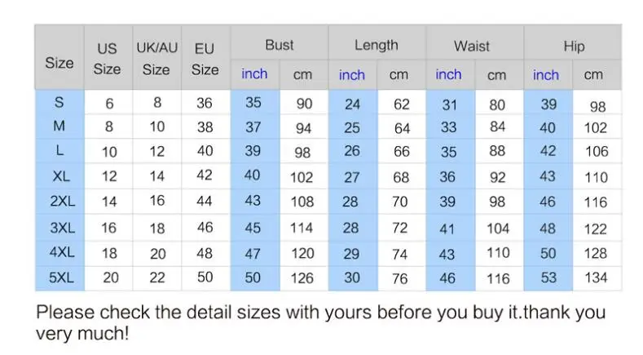Click the Hip column header
643x355 pixels.
pyautogui.click(x=573, y=46)
